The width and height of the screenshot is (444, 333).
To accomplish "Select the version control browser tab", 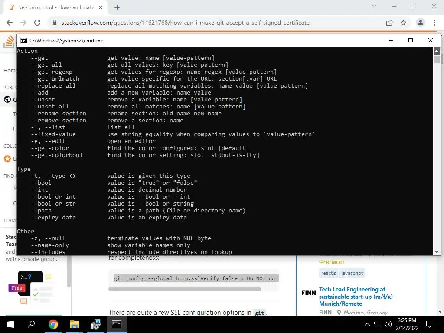I will click(x=55, y=7).
